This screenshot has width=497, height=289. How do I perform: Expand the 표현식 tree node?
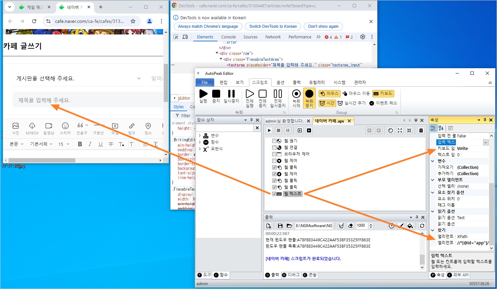click(x=200, y=149)
